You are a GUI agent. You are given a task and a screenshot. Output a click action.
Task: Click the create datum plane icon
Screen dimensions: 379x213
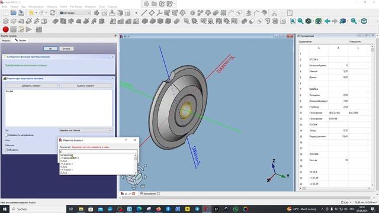(152, 13)
